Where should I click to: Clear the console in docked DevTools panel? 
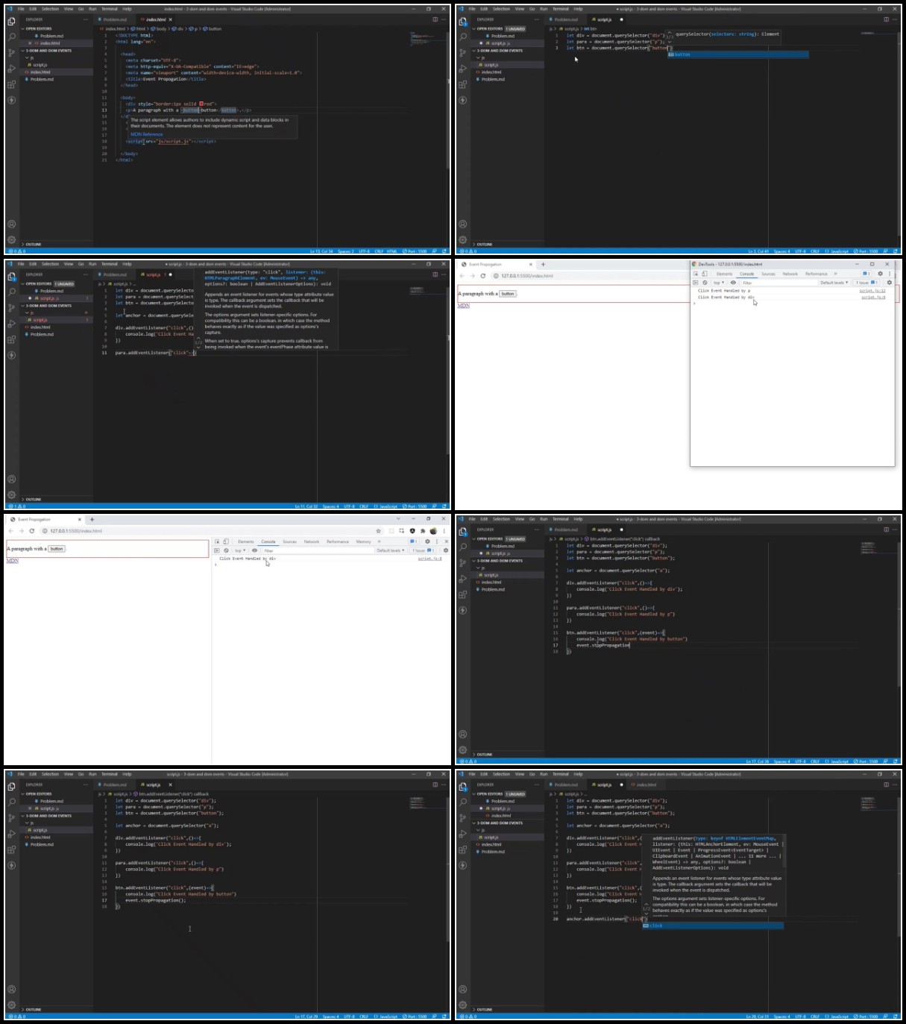pyautogui.click(x=226, y=550)
